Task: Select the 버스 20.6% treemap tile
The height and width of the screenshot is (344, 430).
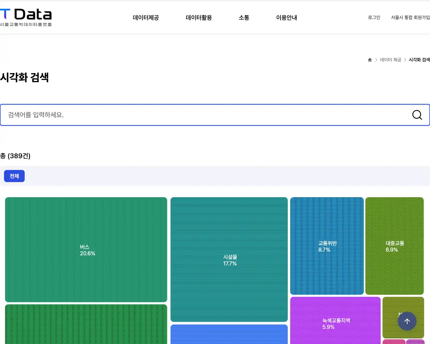Action: [86, 249]
